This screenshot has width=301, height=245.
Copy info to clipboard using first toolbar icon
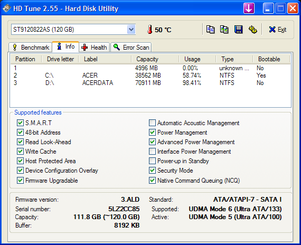(211, 30)
